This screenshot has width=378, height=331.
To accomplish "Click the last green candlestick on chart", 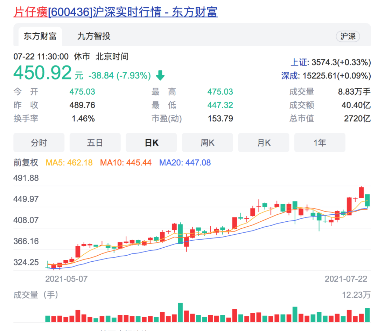I will pos(367,200).
